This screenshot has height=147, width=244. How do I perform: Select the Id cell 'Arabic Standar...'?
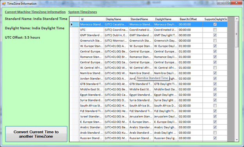91,127
